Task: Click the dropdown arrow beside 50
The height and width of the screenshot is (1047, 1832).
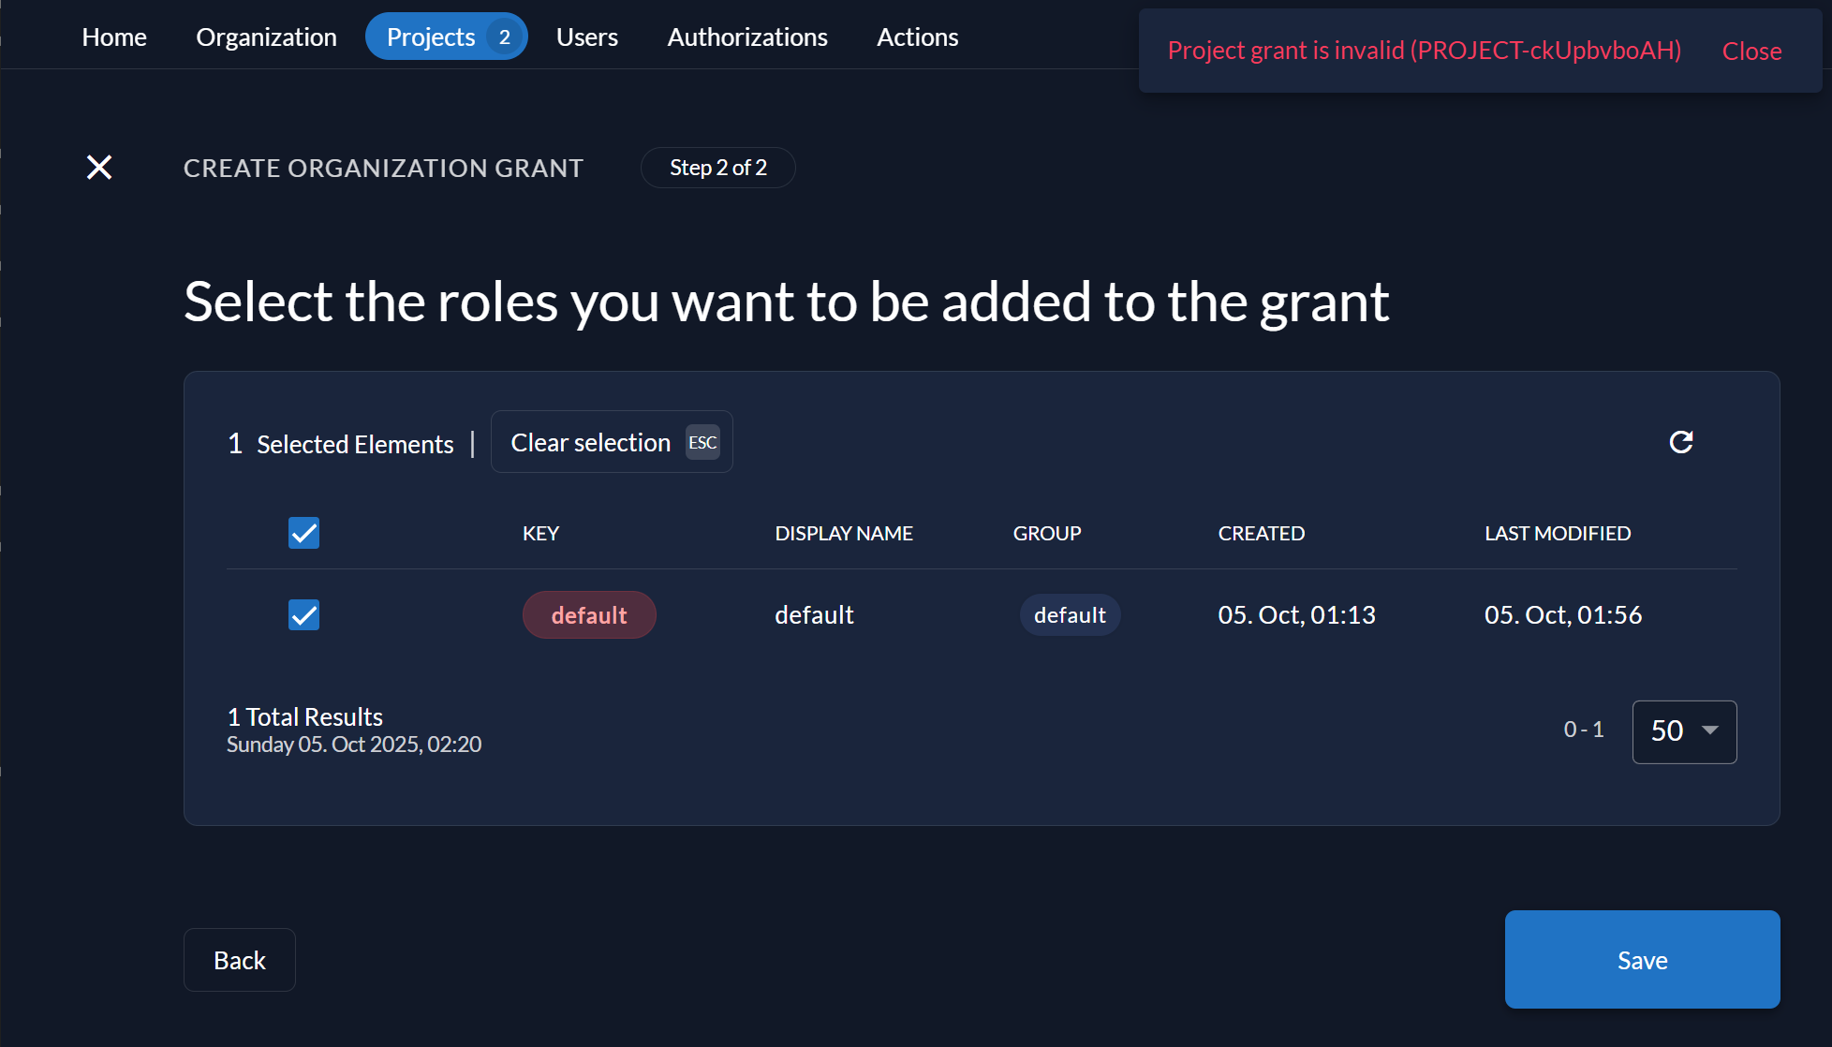Action: click(x=1710, y=730)
